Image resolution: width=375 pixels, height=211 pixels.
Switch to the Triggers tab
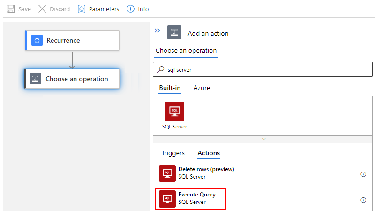tap(173, 153)
